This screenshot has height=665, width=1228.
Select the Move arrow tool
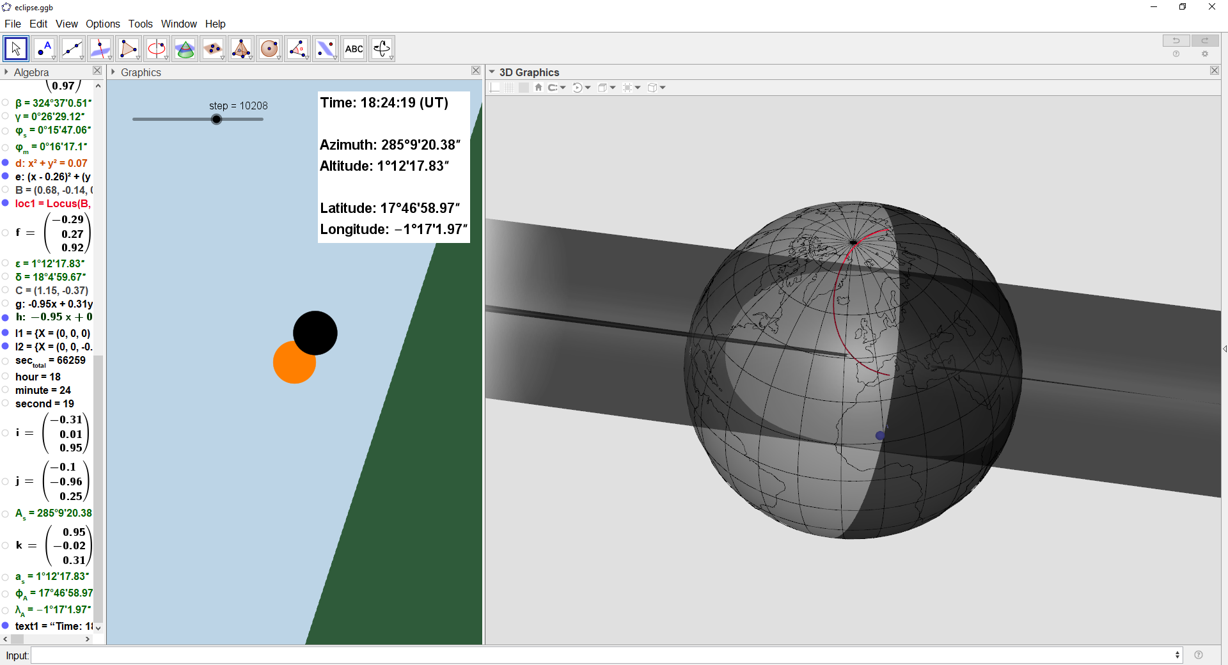pyautogui.click(x=16, y=49)
